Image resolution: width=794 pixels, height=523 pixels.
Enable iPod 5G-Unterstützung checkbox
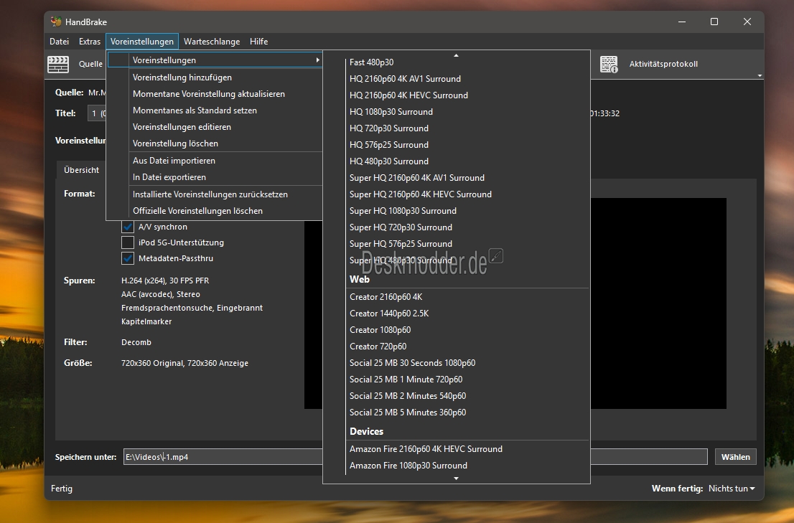coord(128,242)
